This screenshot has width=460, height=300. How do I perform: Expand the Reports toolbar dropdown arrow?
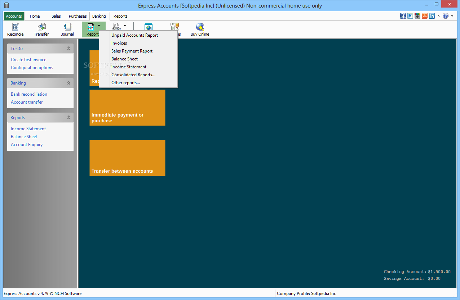point(99,26)
